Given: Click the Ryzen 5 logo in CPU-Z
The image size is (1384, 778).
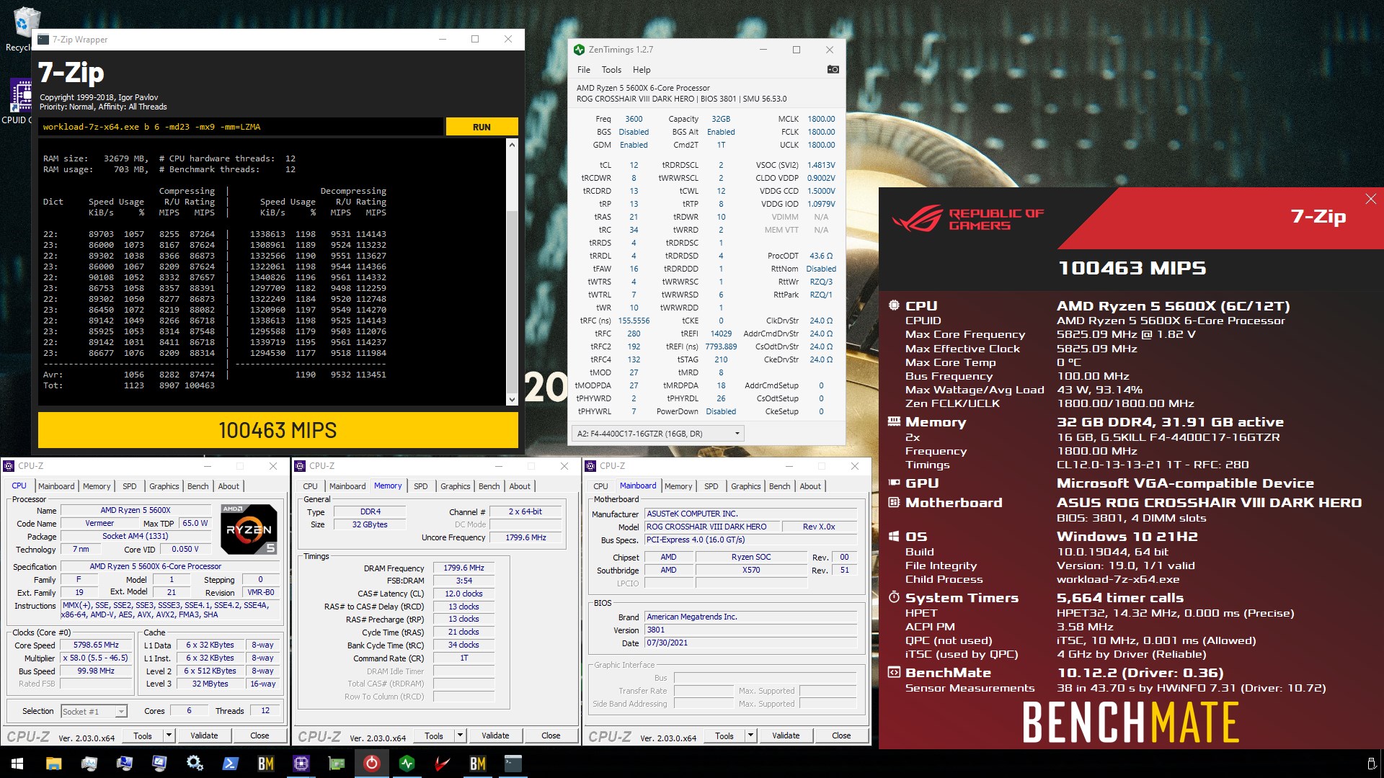Looking at the screenshot, I should [248, 529].
